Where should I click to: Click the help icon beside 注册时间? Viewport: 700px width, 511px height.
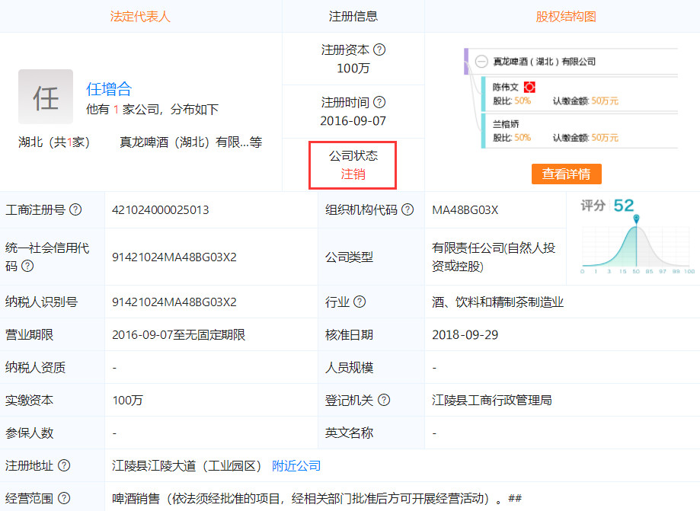(x=379, y=102)
